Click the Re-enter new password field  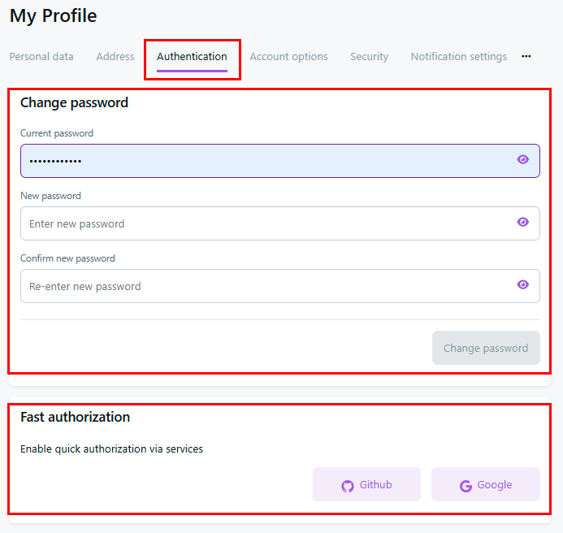(260, 286)
